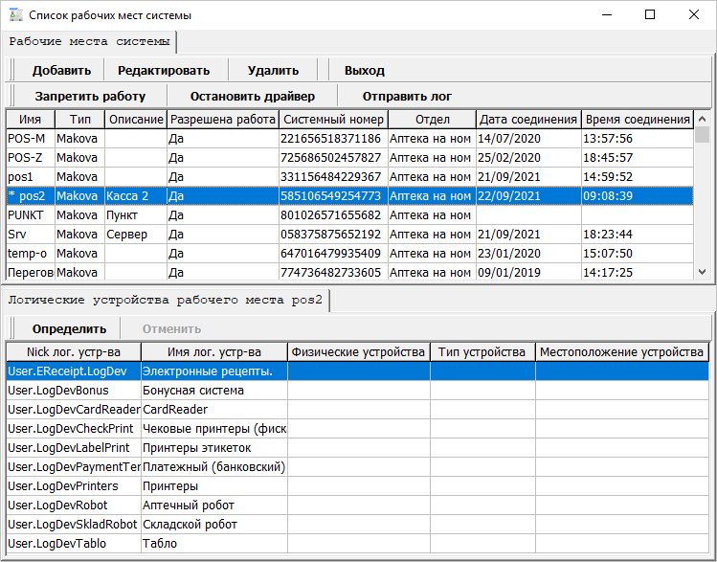
Task: Click the Отправить лог button
Action: 407,96
